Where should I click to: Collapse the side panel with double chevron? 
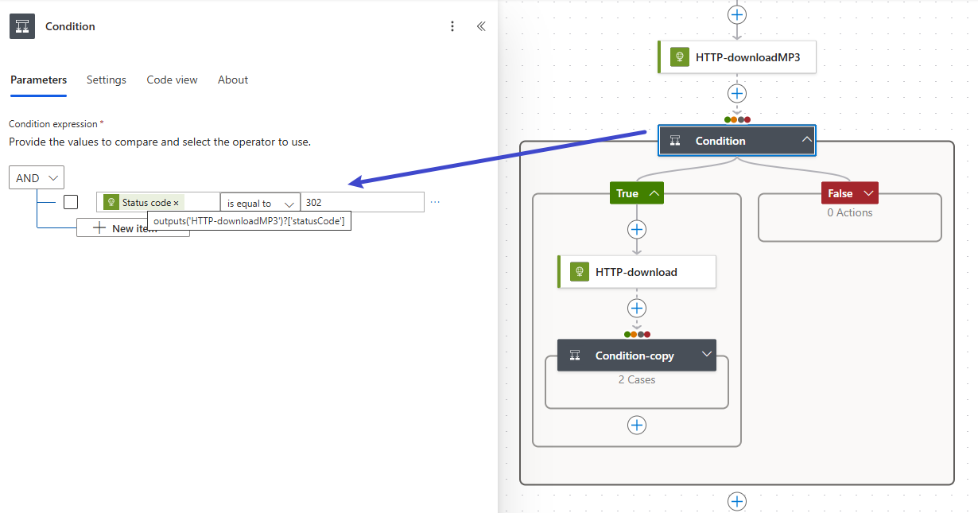[x=481, y=26]
